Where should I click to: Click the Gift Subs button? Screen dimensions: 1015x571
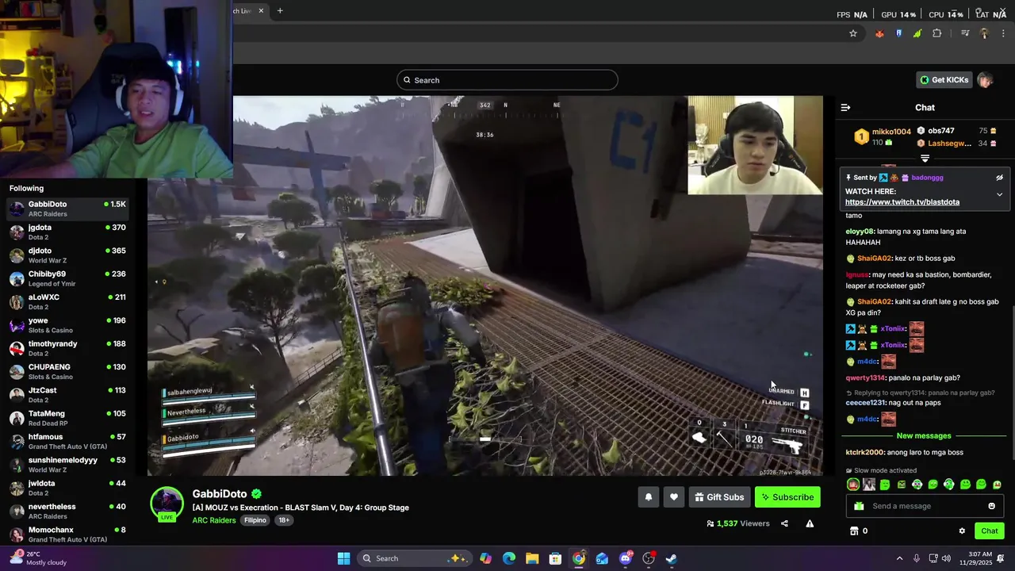(x=720, y=497)
